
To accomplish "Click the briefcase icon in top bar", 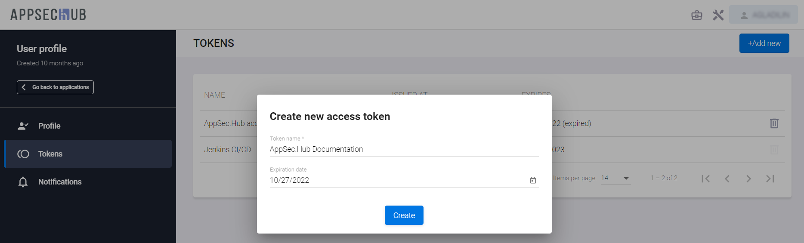I will (x=696, y=15).
